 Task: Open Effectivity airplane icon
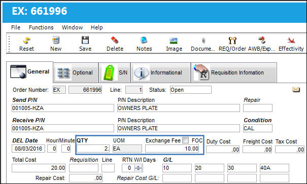(291, 44)
